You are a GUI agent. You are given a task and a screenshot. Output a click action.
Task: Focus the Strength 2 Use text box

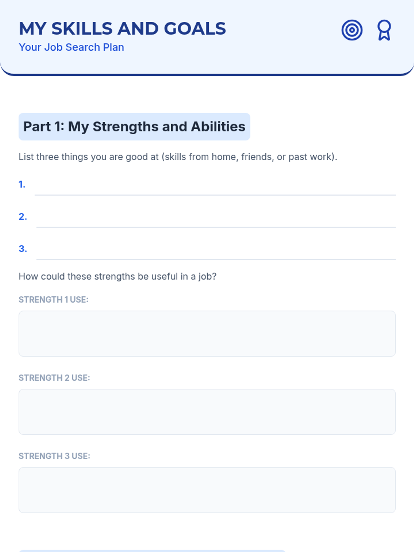(207, 412)
